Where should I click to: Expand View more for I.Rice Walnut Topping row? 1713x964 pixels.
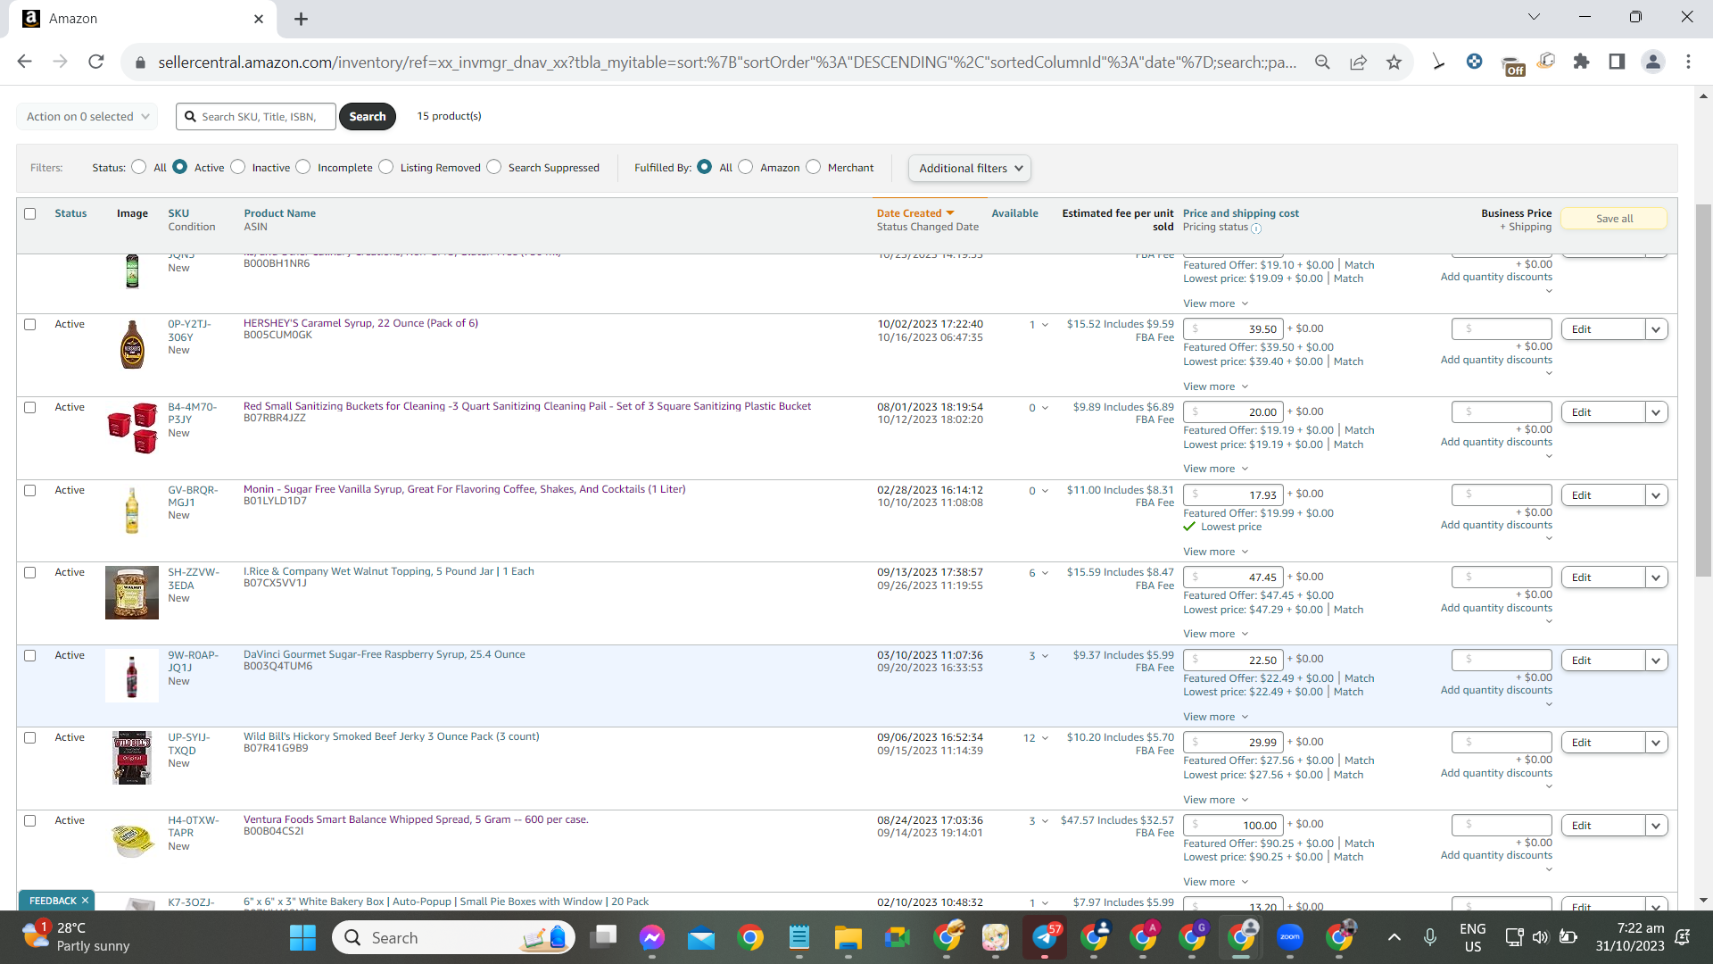pyautogui.click(x=1216, y=634)
